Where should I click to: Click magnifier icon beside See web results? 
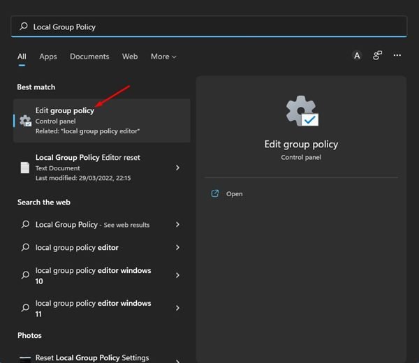[25, 224]
